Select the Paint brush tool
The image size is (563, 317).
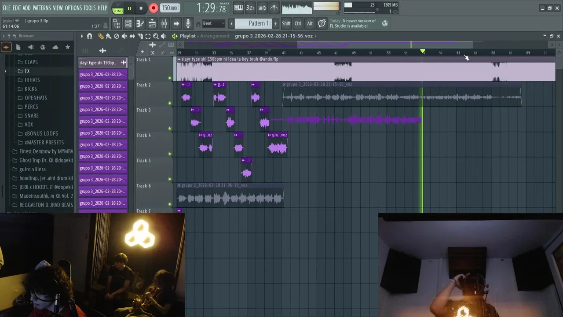click(x=108, y=36)
